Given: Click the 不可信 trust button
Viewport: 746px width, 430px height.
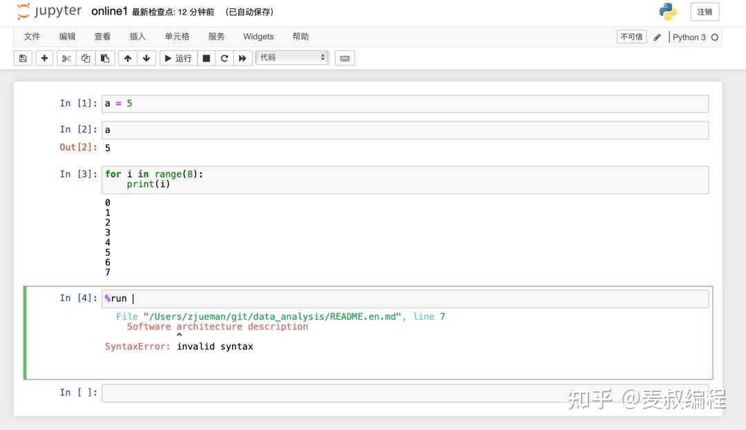Looking at the screenshot, I should point(631,36).
